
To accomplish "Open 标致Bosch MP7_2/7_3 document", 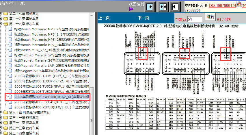I will point(52,50).
